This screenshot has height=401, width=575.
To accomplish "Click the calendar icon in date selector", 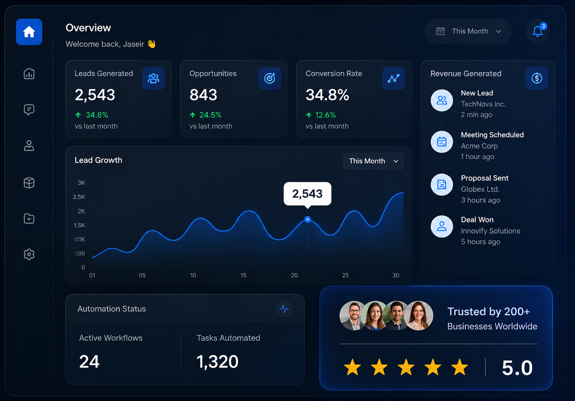I will pyautogui.click(x=441, y=31).
